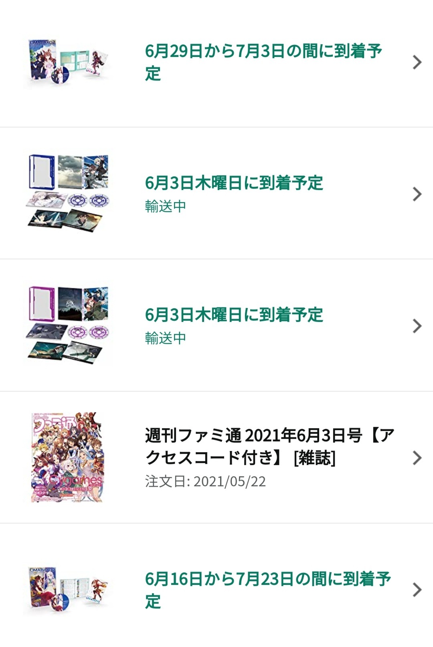Open chevron for June 16–July 23 arrival order

click(x=417, y=590)
